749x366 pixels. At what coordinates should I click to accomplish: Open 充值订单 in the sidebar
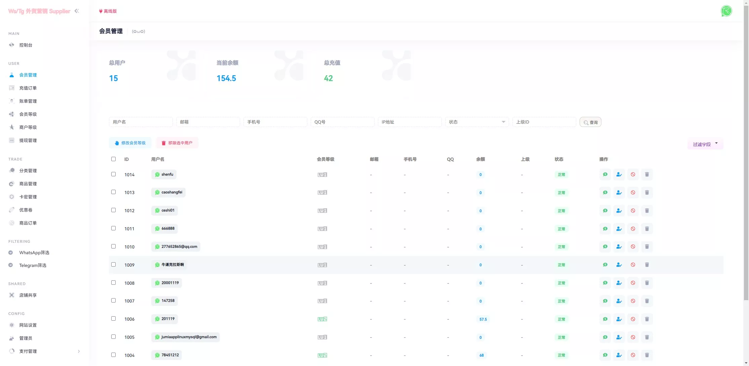pos(28,88)
